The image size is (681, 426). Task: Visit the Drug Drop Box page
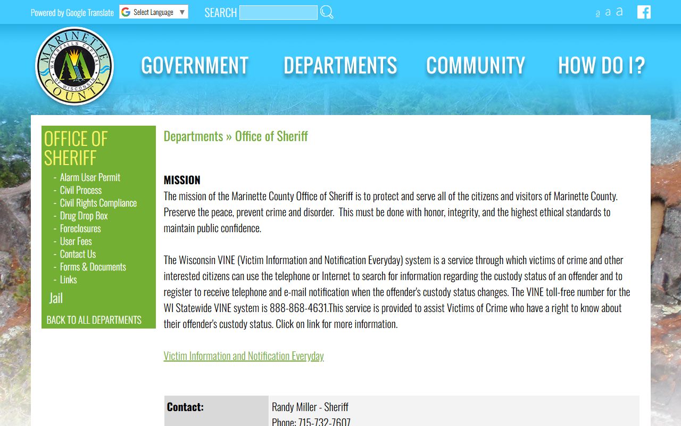(x=84, y=216)
